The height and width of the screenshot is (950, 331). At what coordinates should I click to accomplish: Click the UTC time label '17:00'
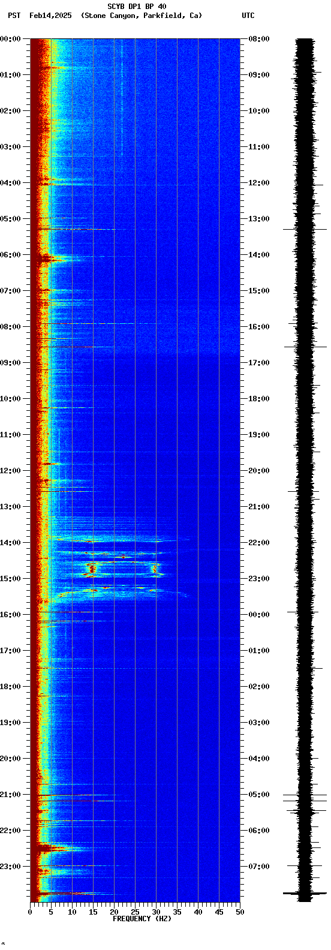click(x=259, y=363)
